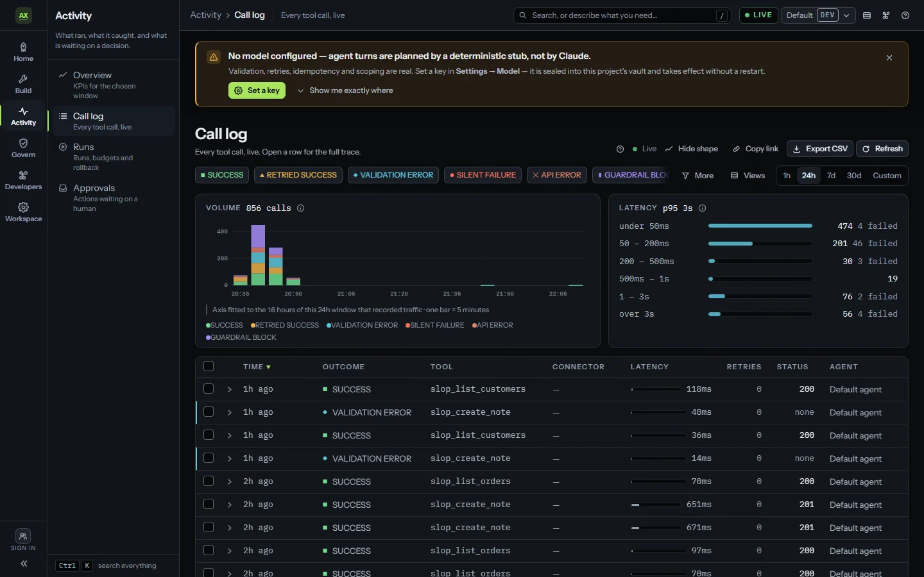Click Activity breadcrumb link
924x577 pixels.
tap(205, 15)
